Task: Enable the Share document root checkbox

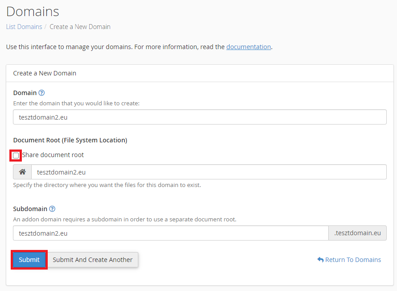Action: pos(16,155)
